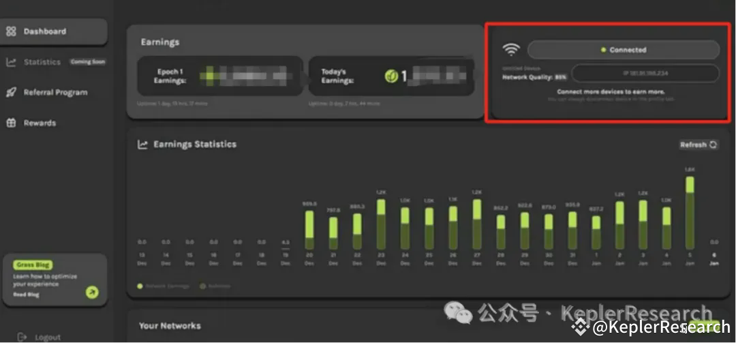The width and height of the screenshot is (736, 343).
Task: Select the 30 Dec earnings bar
Action: (548, 232)
